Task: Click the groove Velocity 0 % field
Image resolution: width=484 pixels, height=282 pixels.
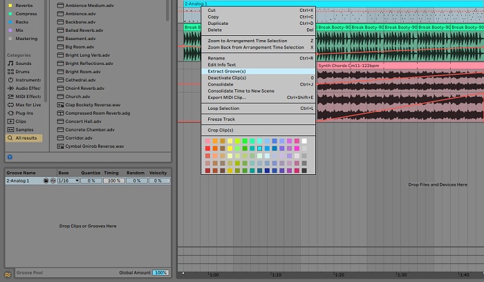Action: tap(159, 181)
